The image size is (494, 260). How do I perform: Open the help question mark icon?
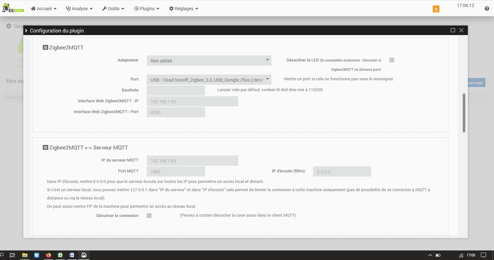487,9
